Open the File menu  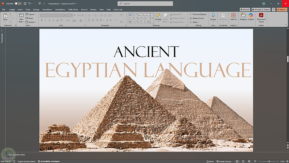pos(4,10)
